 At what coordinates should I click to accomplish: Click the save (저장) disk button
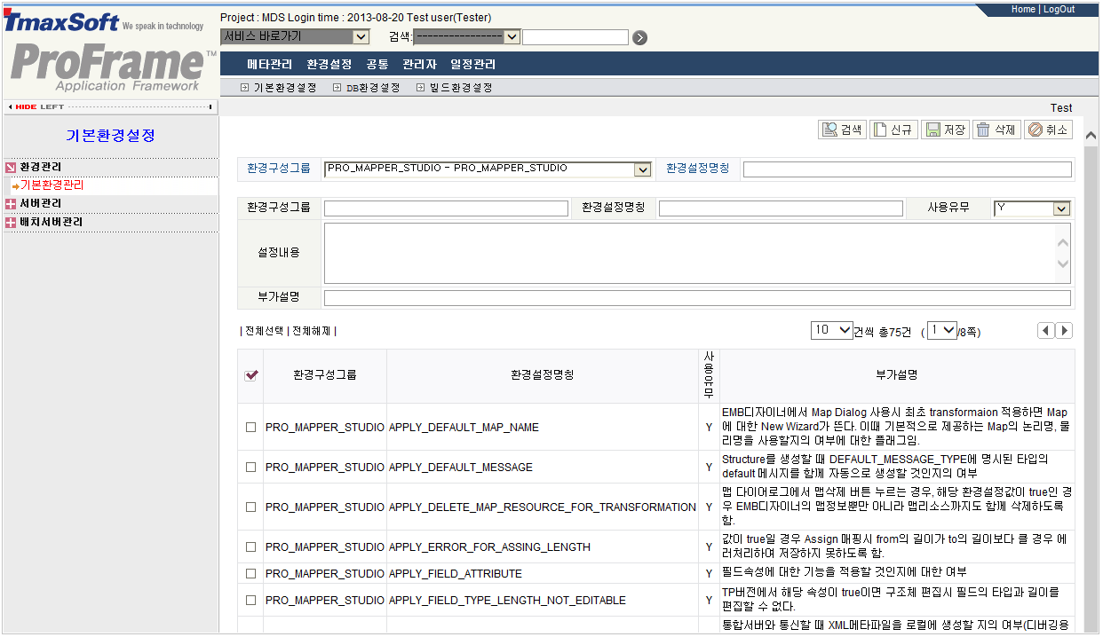(x=945, y=130)
